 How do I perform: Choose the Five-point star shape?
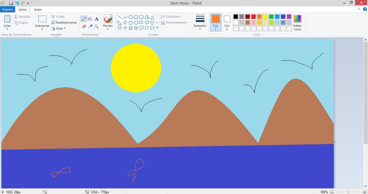click(x=131, y=28)
